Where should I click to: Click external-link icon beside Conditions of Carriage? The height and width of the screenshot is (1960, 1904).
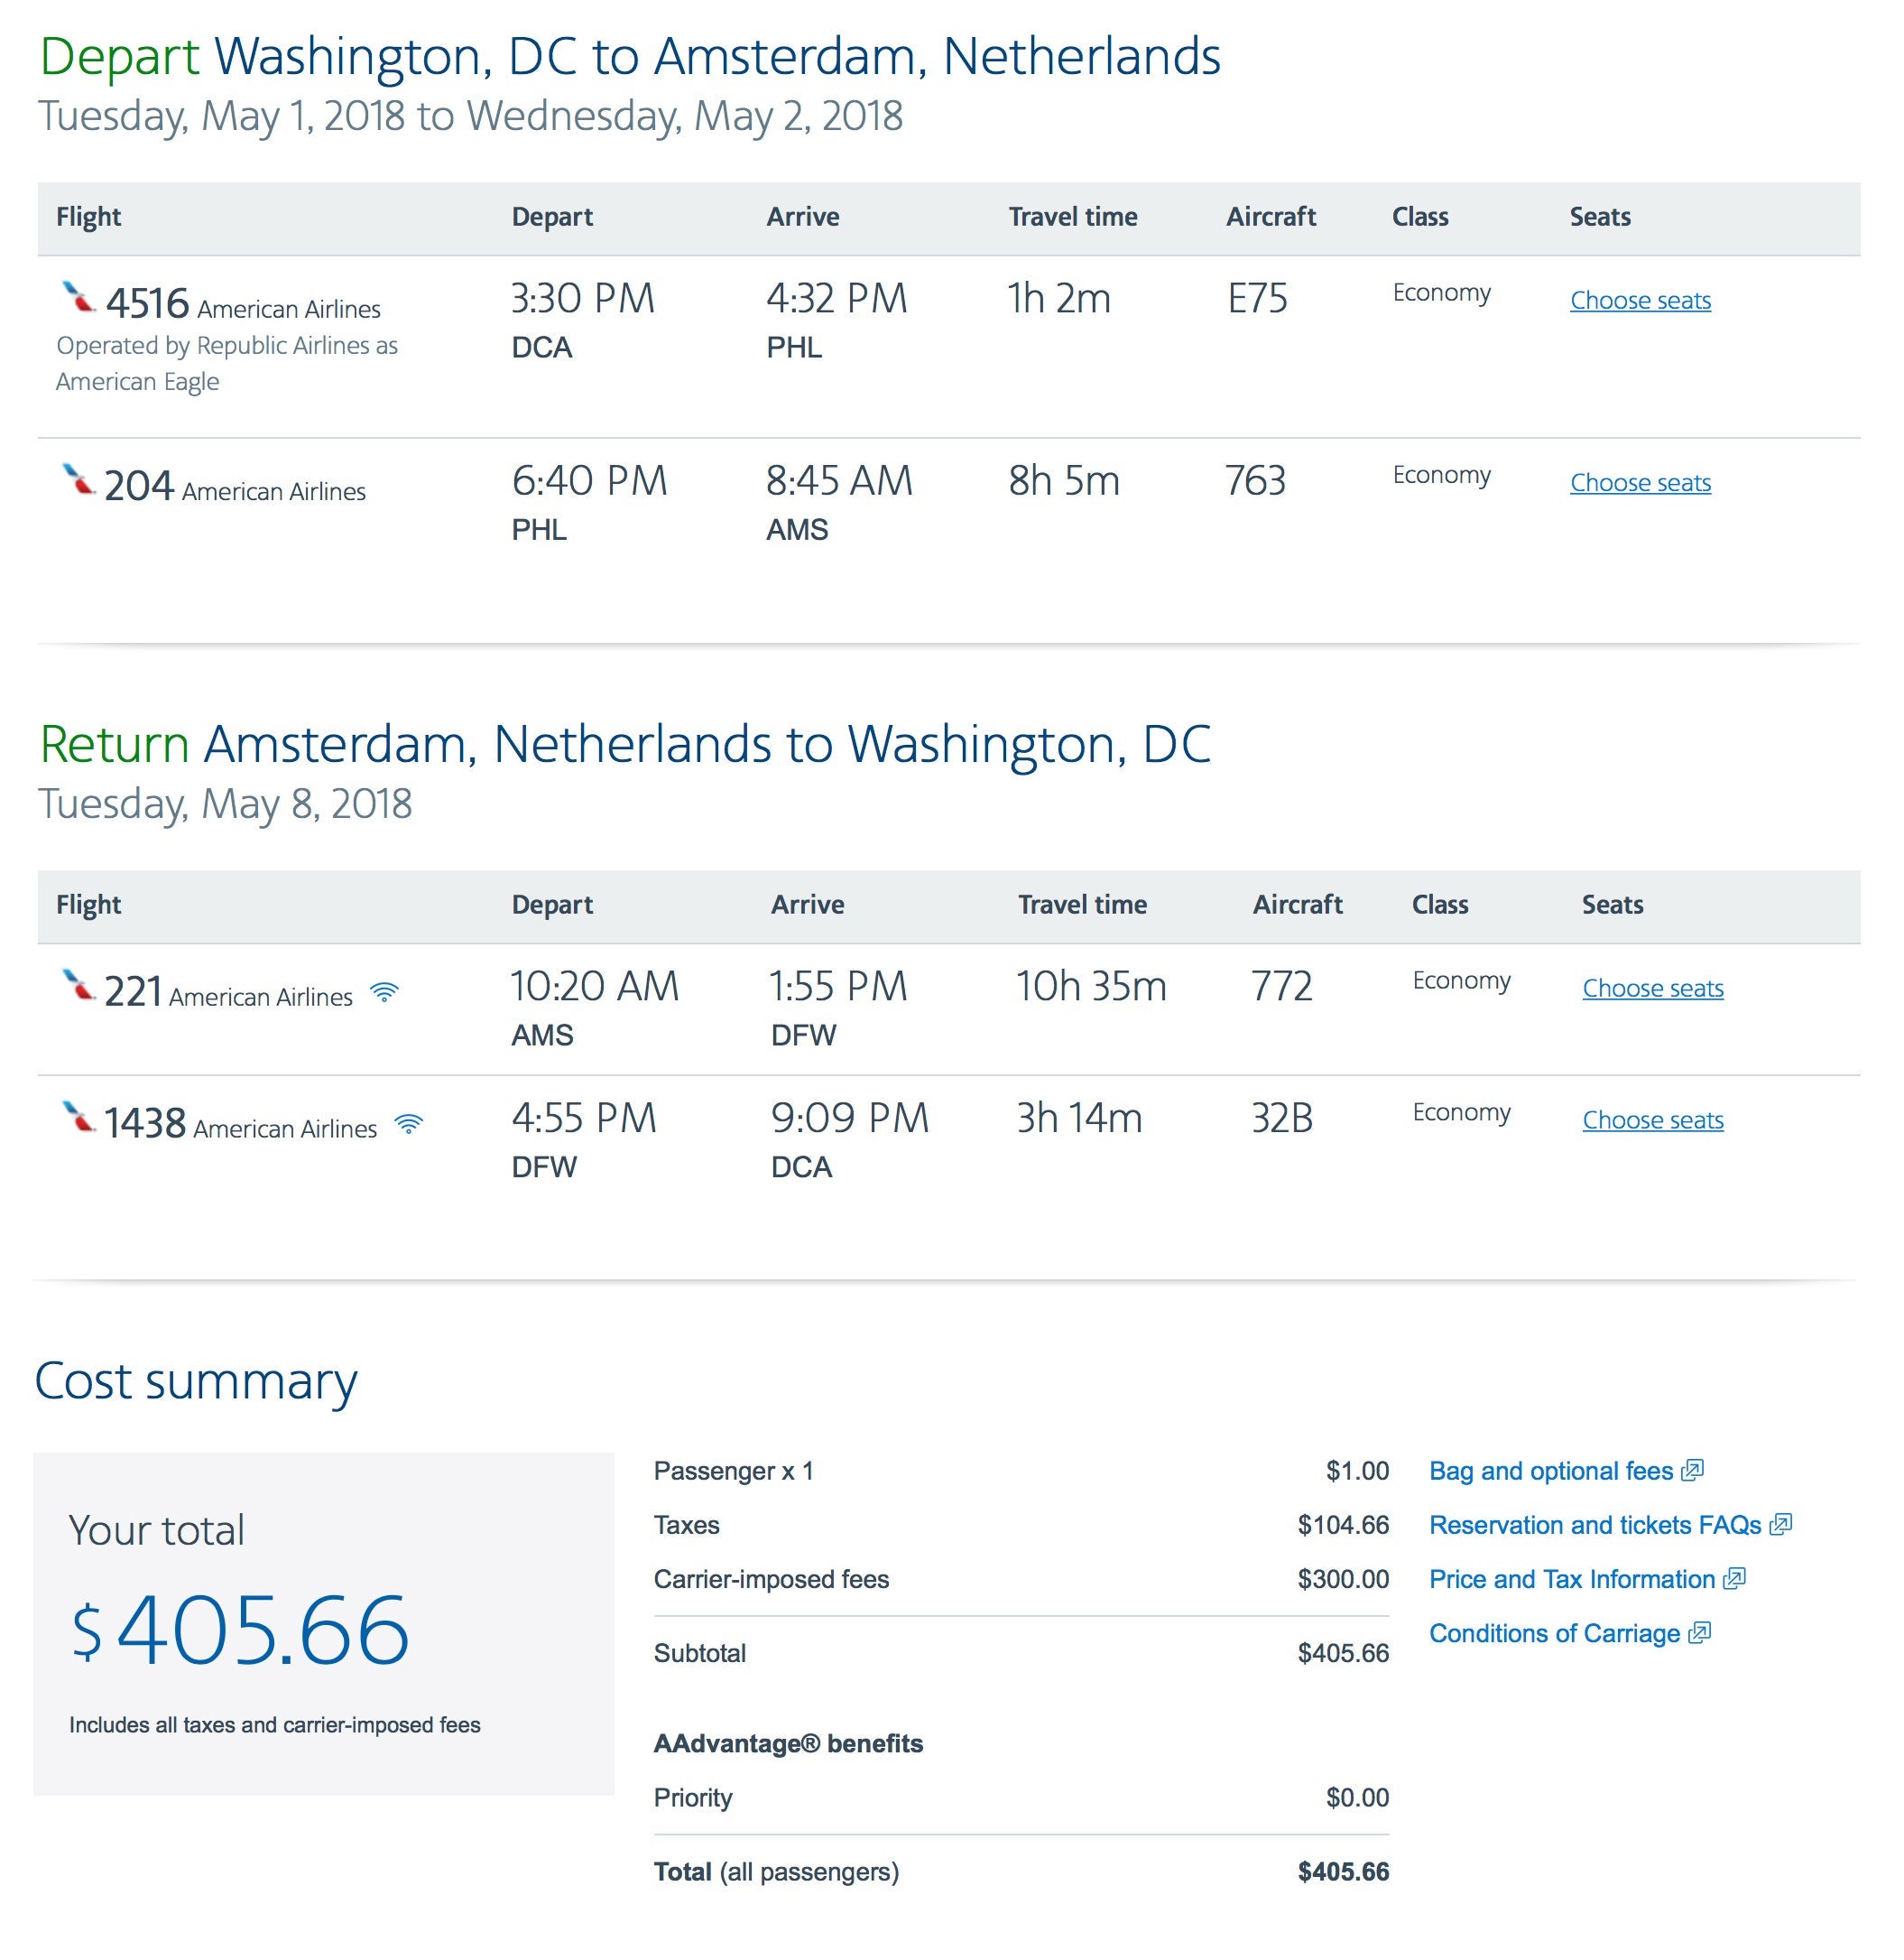click(x=1699, y=1632)
